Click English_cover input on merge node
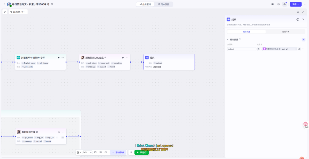 click(x=29, y=63)
